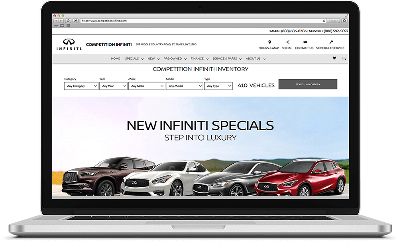Open the Specials menu
399x241 pixels.
pyautogui.click(x=134, y=59)
